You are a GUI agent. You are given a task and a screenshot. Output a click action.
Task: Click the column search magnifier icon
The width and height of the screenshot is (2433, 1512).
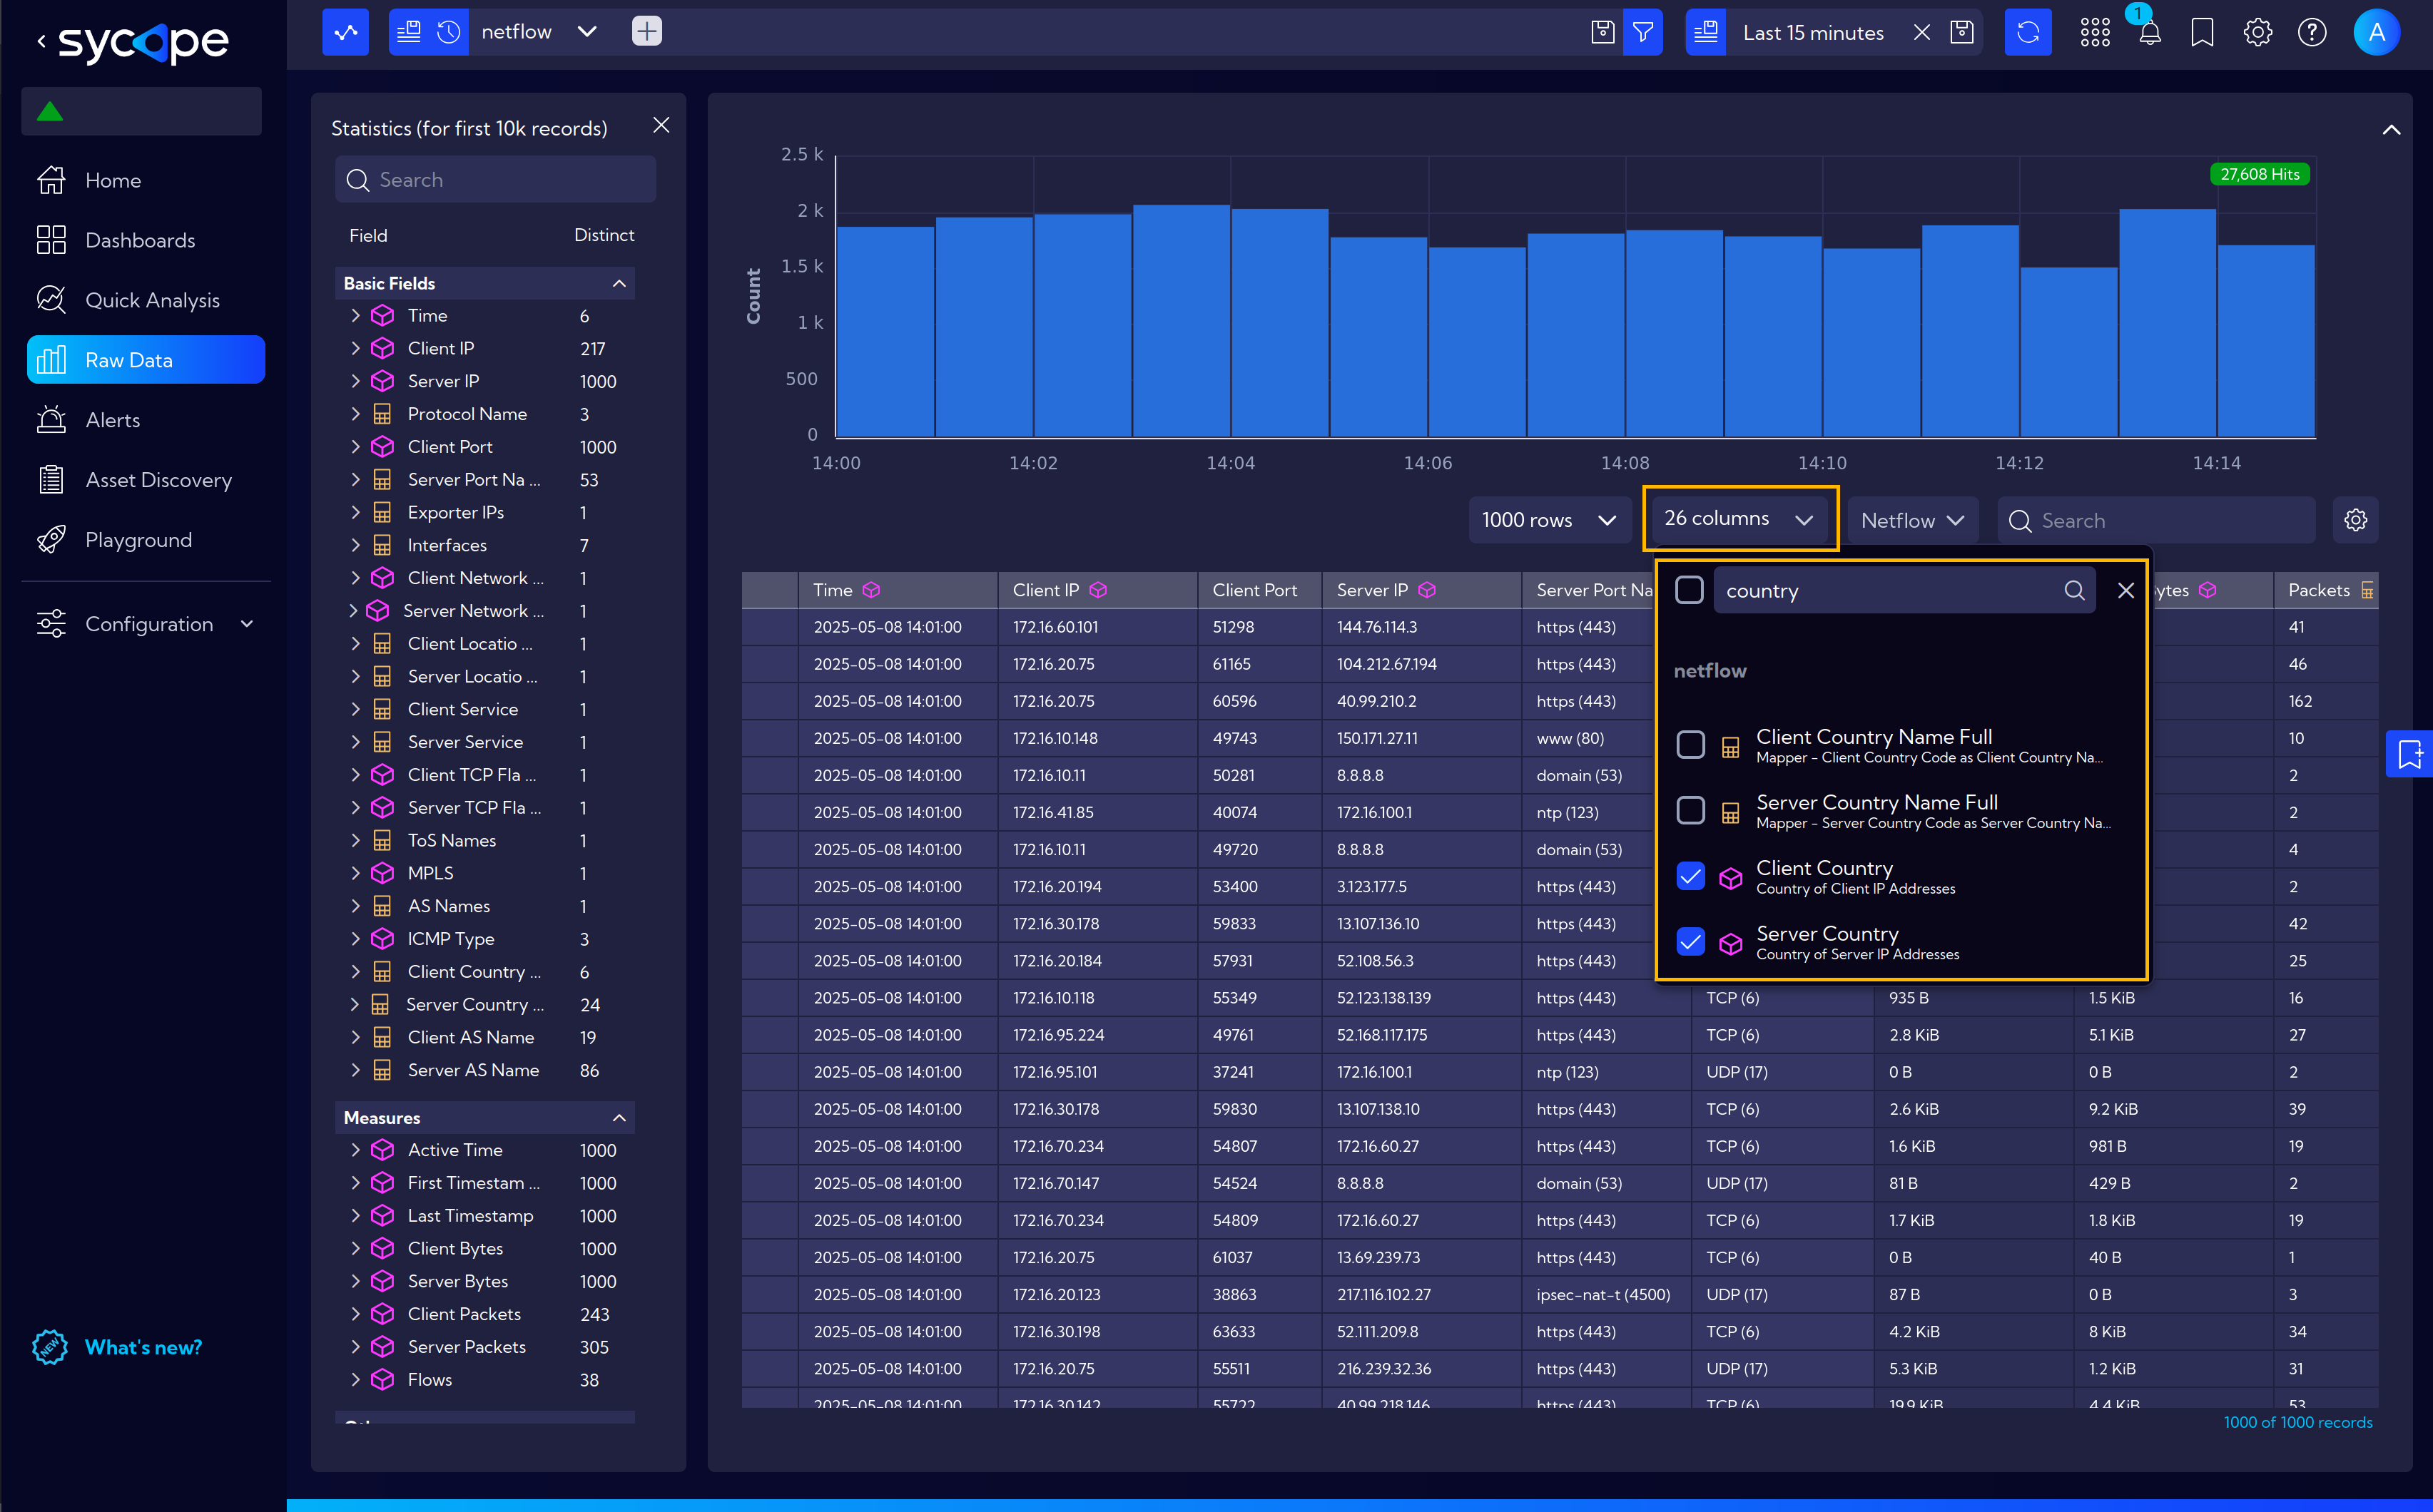(x=2075, y=590)
